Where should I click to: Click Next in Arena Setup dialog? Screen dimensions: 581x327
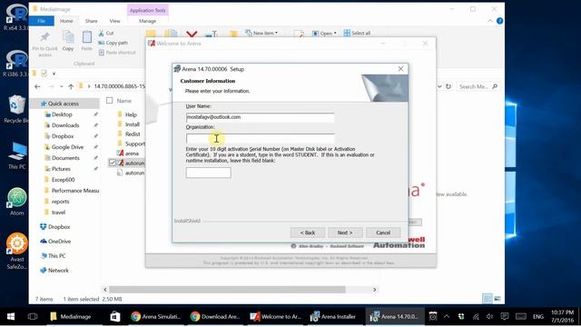pos(345,233)
